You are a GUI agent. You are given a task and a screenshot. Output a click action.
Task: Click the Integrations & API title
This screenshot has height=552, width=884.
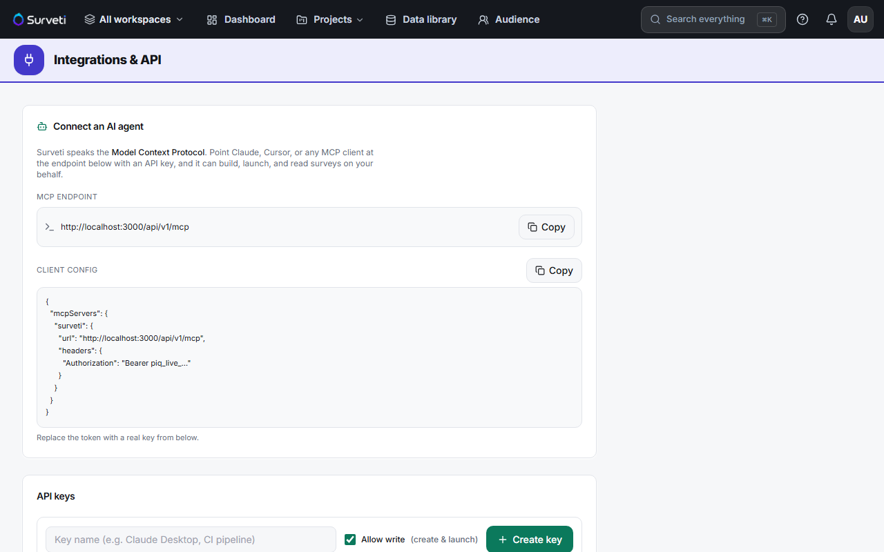coord(108,60)
